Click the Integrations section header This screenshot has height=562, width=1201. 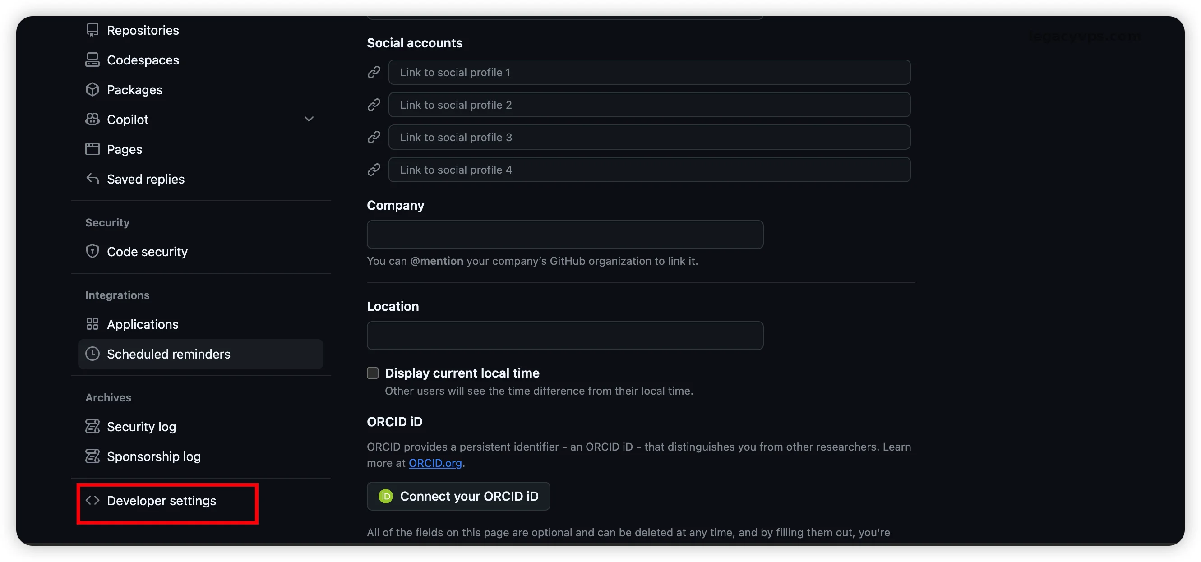click(117, 295)
